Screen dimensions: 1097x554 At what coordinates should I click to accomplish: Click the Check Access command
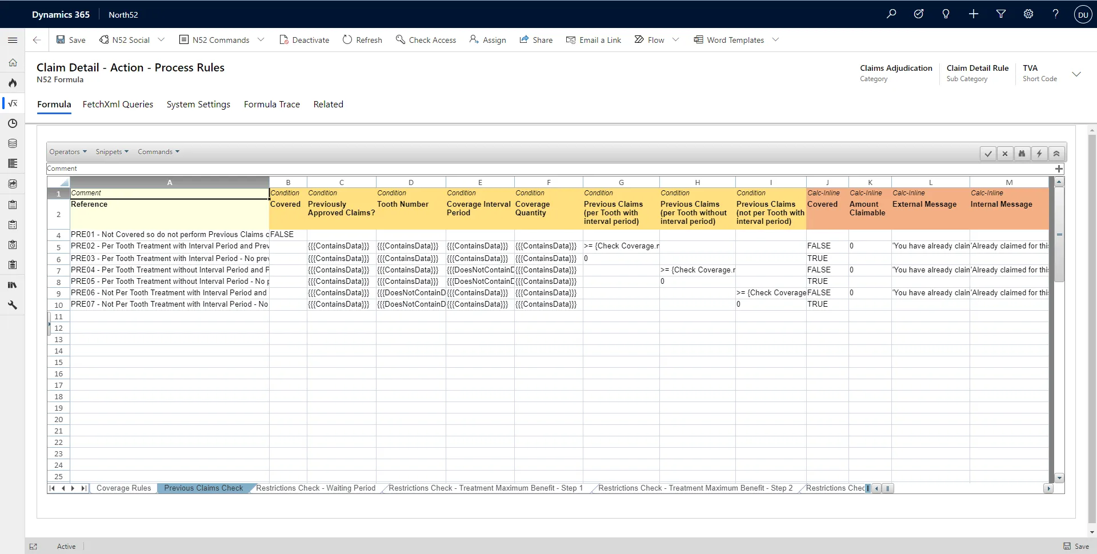coord(426,40)
